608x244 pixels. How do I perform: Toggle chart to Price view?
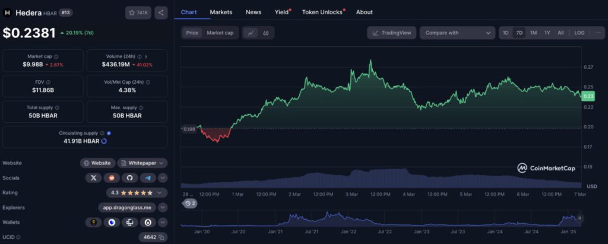(x=192, y=33)
